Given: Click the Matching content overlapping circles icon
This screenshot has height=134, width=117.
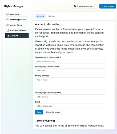Looking at the screenshot, I should (8, 20).
